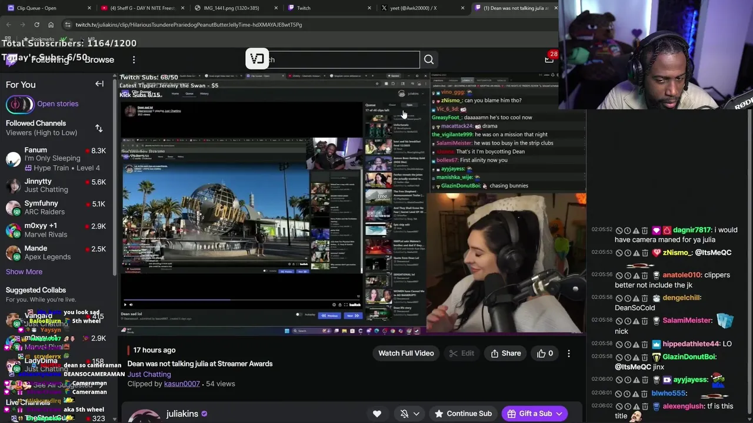Click Continue Sub button
753x423 pixels.
point(463,414)
